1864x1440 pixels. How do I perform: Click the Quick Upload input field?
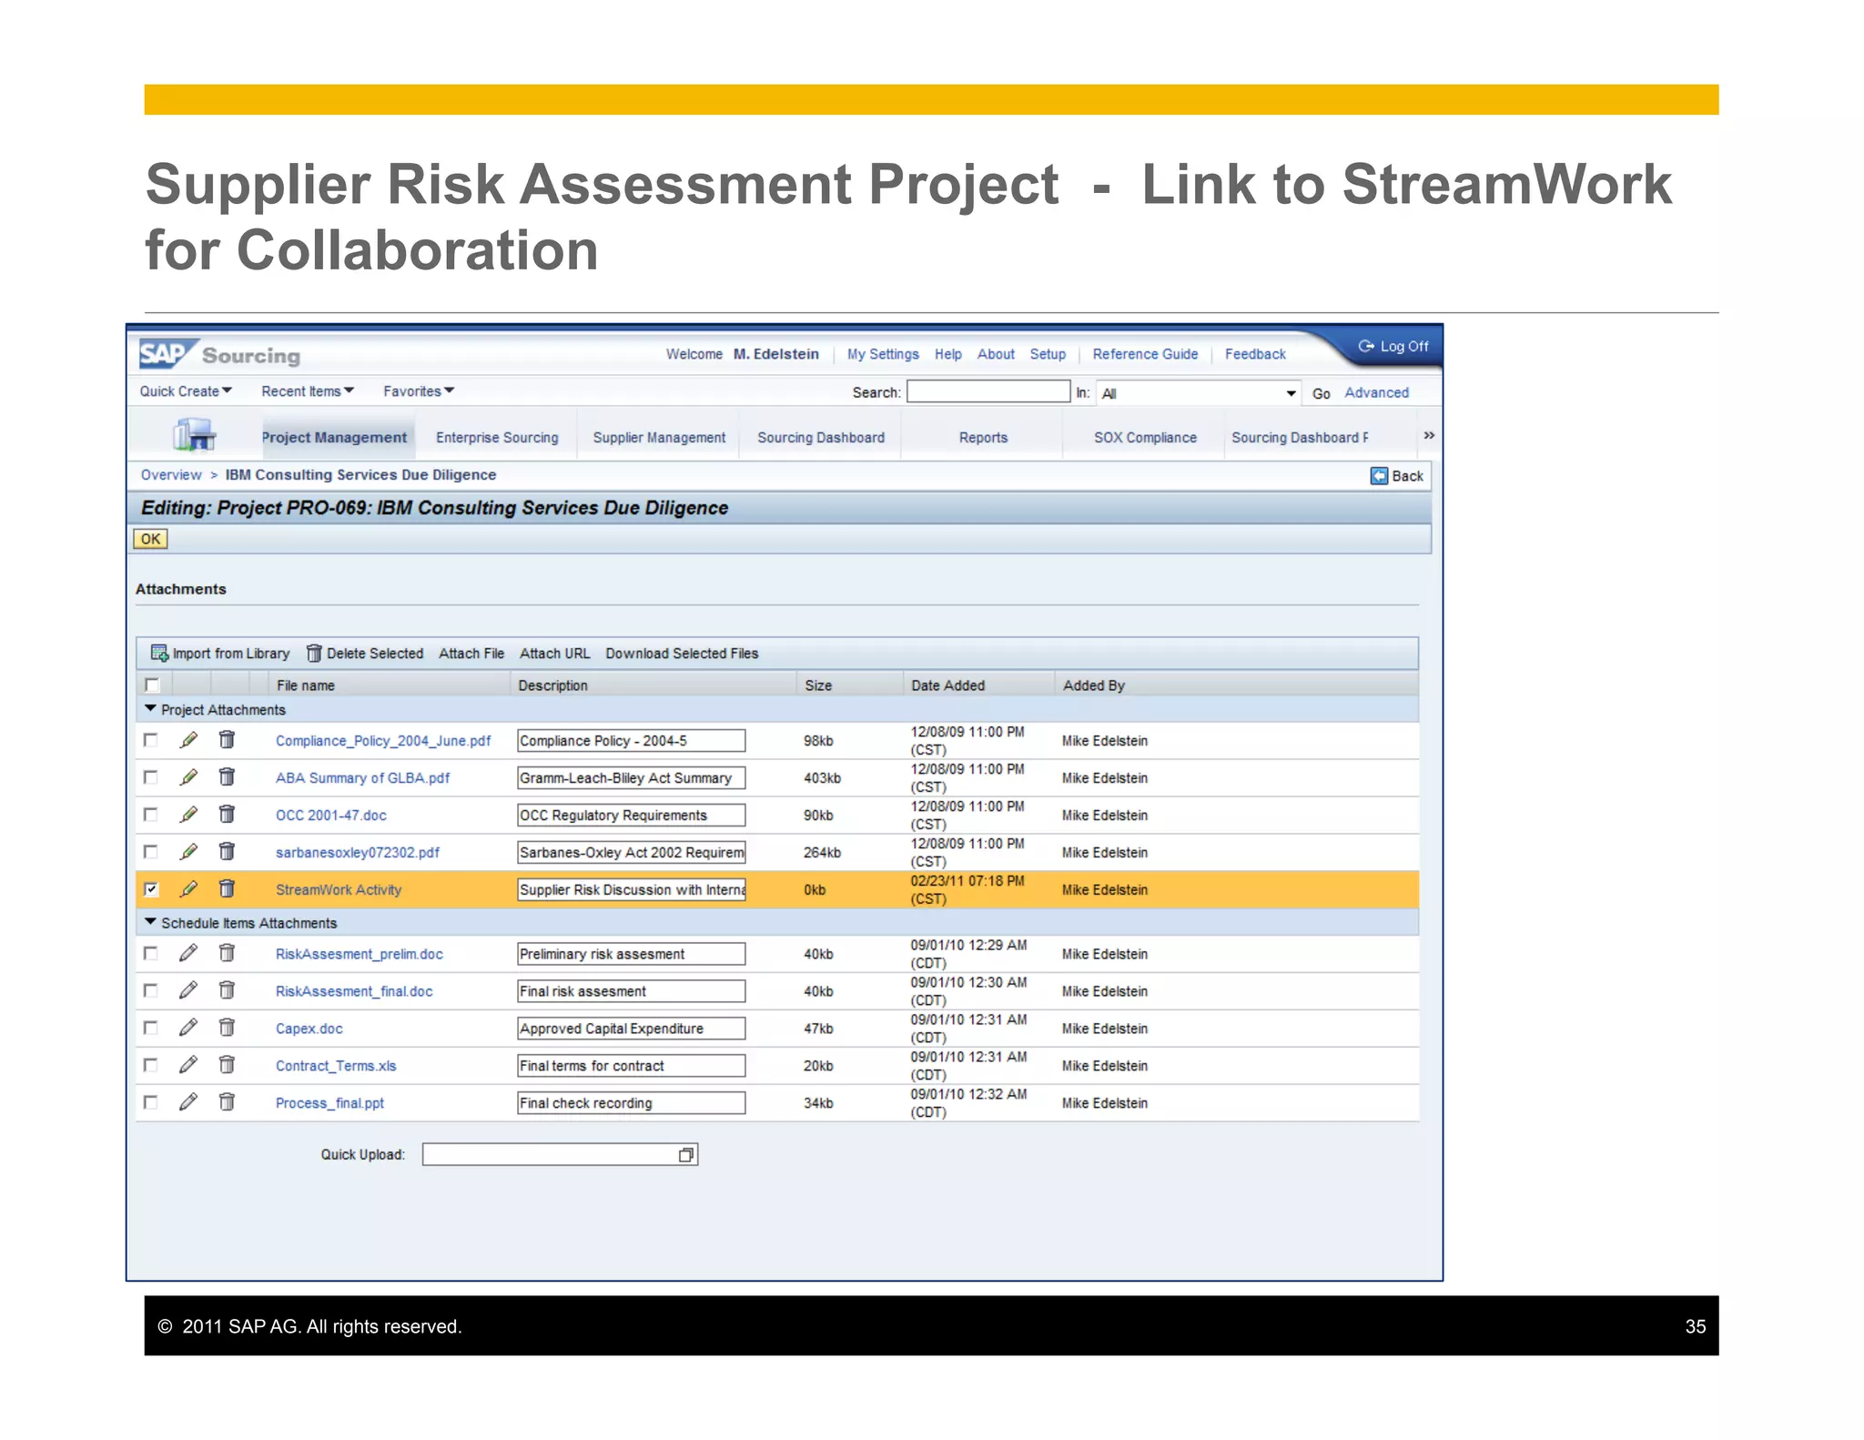coord(560,1155)
